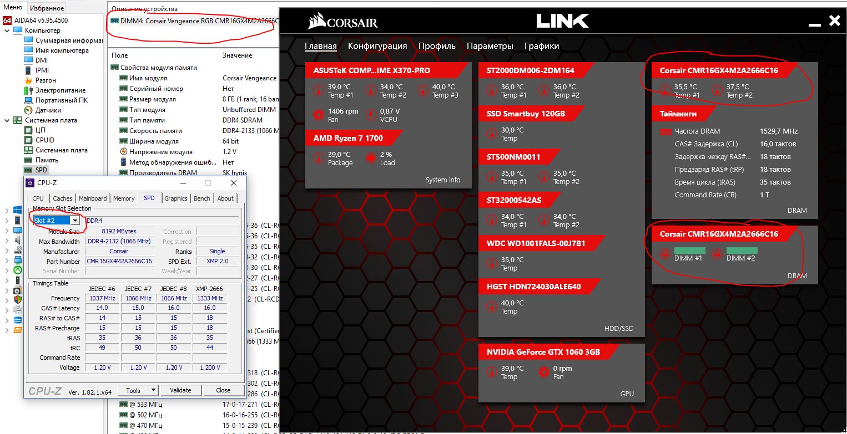This screenshot has width=847, height=434.
Task: Click the Temp #2 thermometer icon on the ASUSTeK card
Action: tap(371, 91)
